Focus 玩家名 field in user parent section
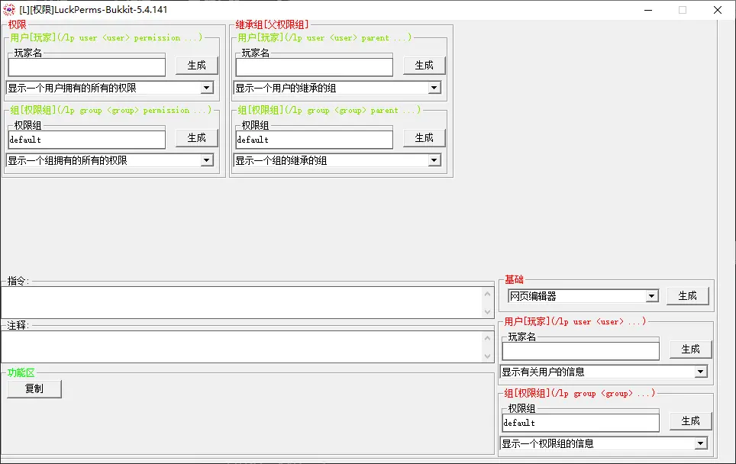 (315, 67)
